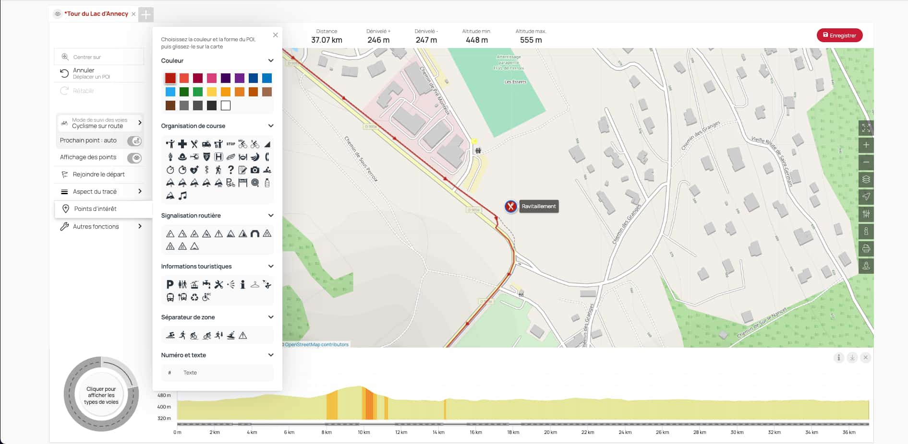Download the elevation profile
Image resolution: width=908 pixels, height=444 pixels.
[852, 357]
